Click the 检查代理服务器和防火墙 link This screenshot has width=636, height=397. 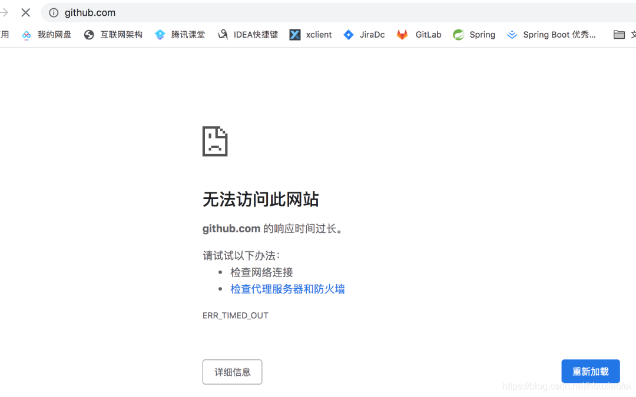pyautogui.click(x=287, y=289)
